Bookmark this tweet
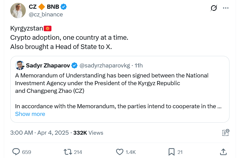Screen dimensions: 239x158 pos(171,152)
